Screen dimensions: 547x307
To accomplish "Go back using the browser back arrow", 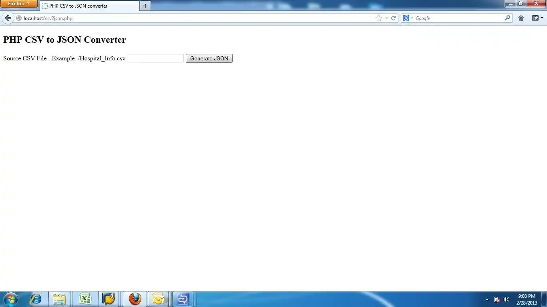I will (x=8, y=18).
